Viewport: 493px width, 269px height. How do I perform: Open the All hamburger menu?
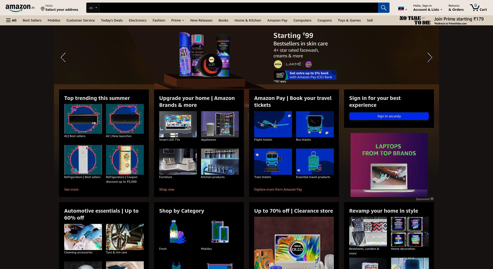(x=11, y=20)
